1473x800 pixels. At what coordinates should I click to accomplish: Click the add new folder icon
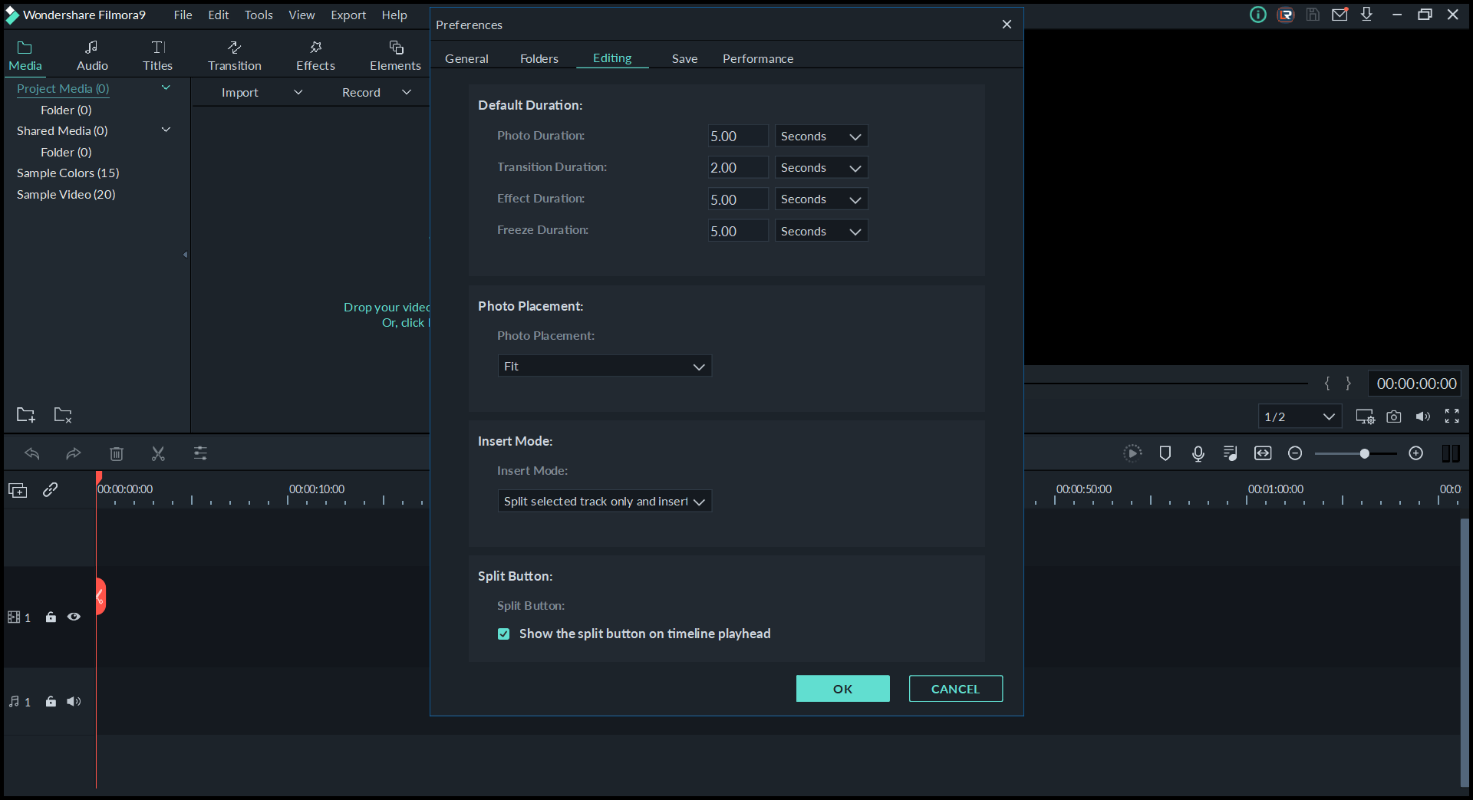point(26,415)
